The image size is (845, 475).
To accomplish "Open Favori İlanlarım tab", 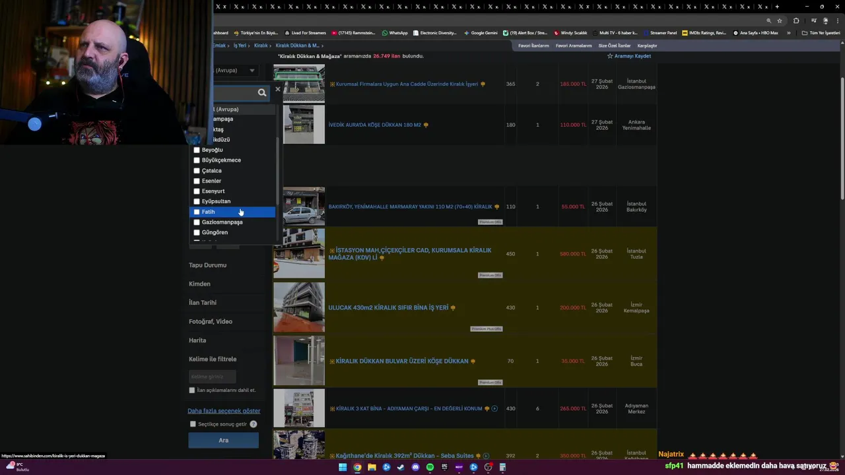I will tap(533, 46).
